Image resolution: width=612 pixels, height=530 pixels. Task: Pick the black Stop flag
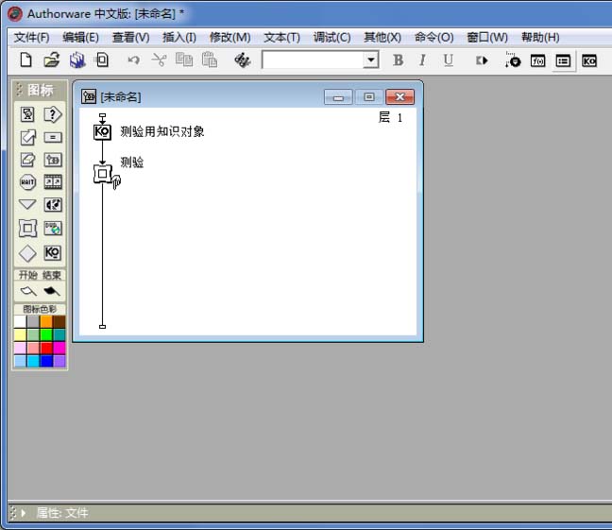52,291
